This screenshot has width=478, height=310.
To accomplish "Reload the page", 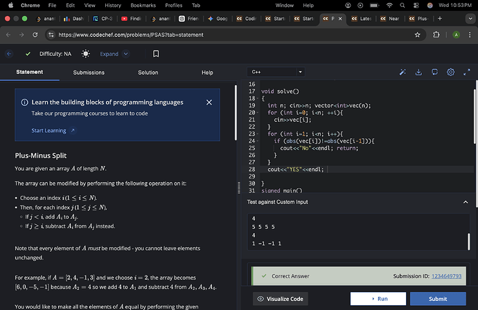I will tap(35, 35).
